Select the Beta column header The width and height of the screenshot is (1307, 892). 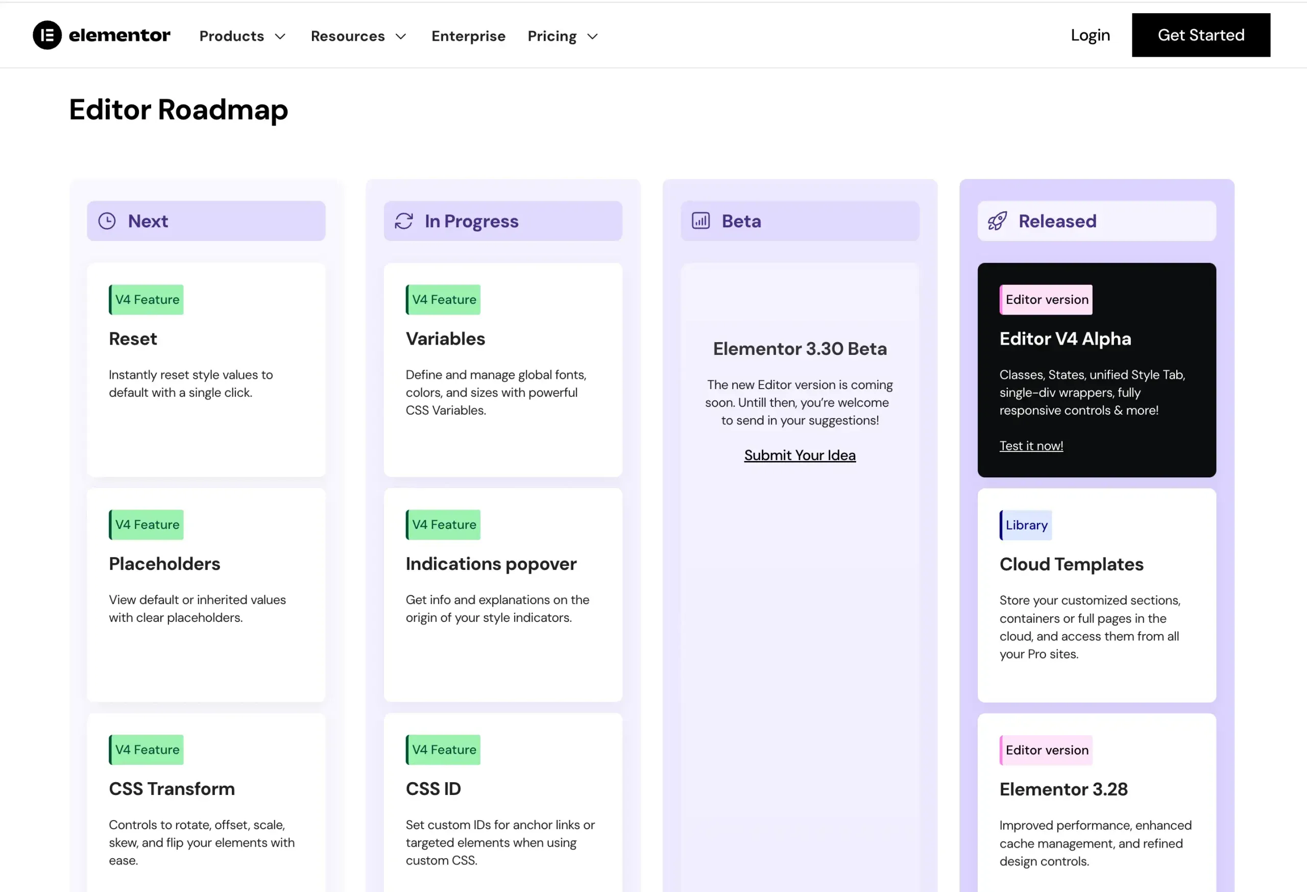click(800, 221)
